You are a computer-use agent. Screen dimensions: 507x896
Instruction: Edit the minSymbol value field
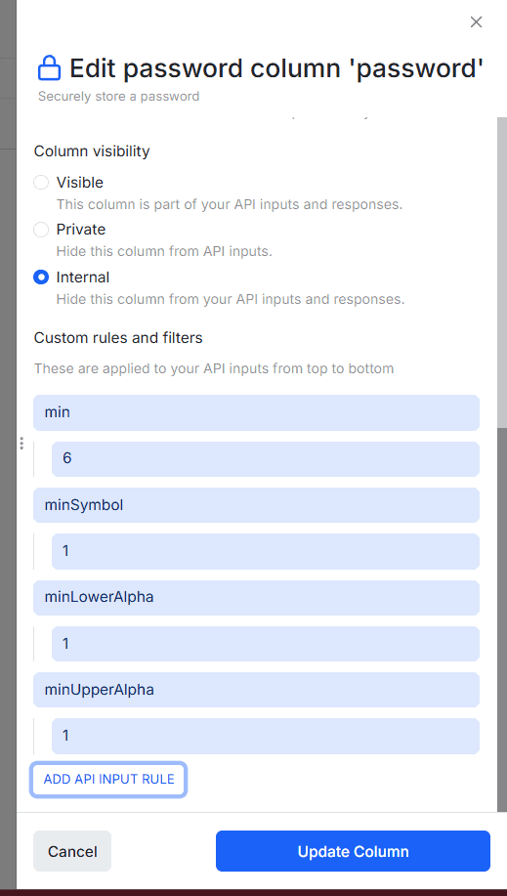click(x=265, y=551)
